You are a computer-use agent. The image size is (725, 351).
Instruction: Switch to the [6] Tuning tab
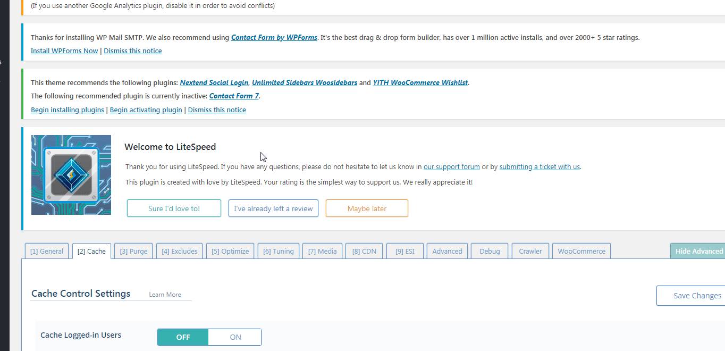279,251
